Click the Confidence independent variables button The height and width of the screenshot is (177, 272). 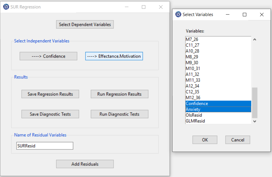[x=48, y=56]
